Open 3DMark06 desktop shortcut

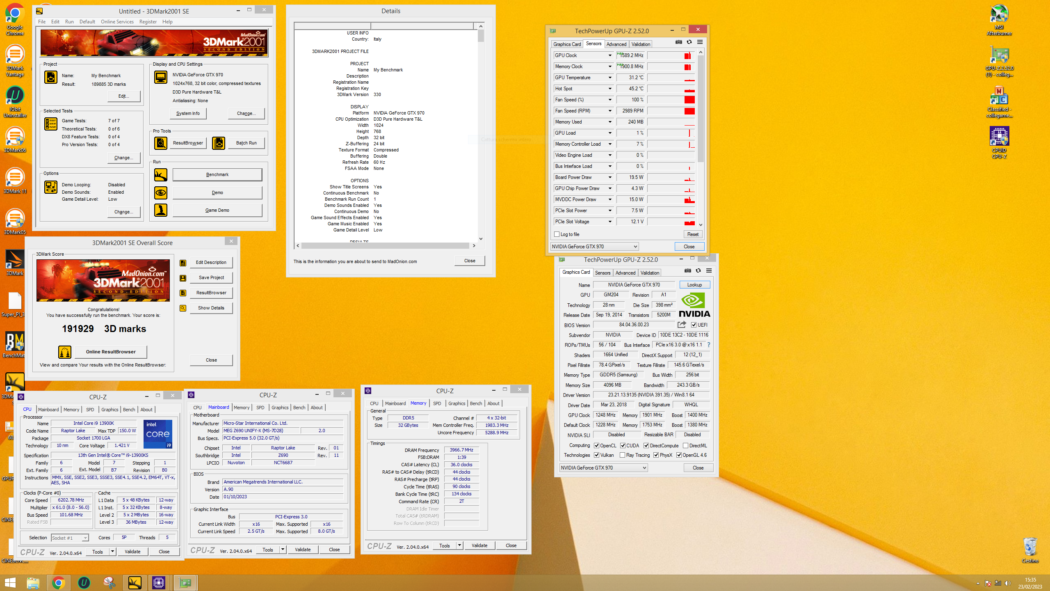pos(15,140)
